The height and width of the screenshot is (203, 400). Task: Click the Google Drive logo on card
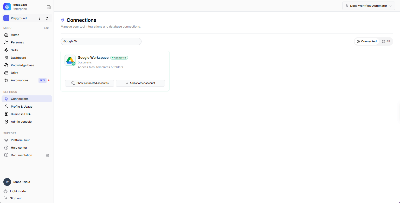(x=70, y=60)
